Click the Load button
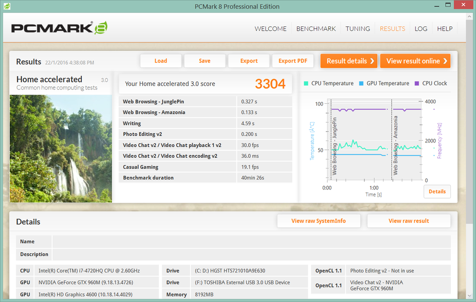The image size is (476, 302). 161,61
